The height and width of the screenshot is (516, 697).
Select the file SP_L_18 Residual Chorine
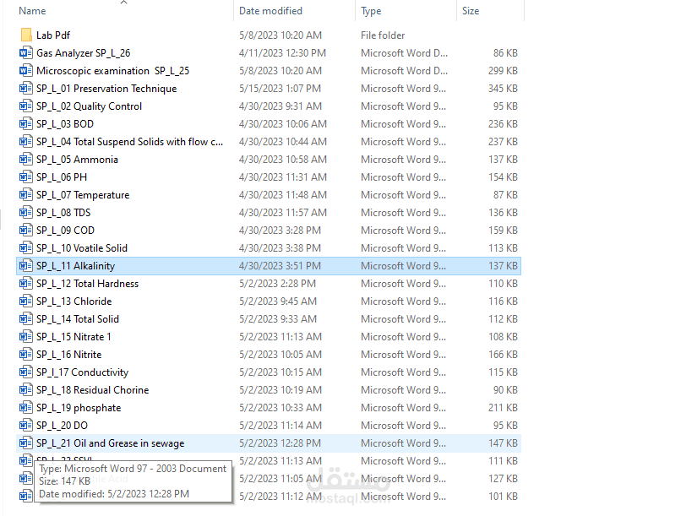[x=92, y=390]
